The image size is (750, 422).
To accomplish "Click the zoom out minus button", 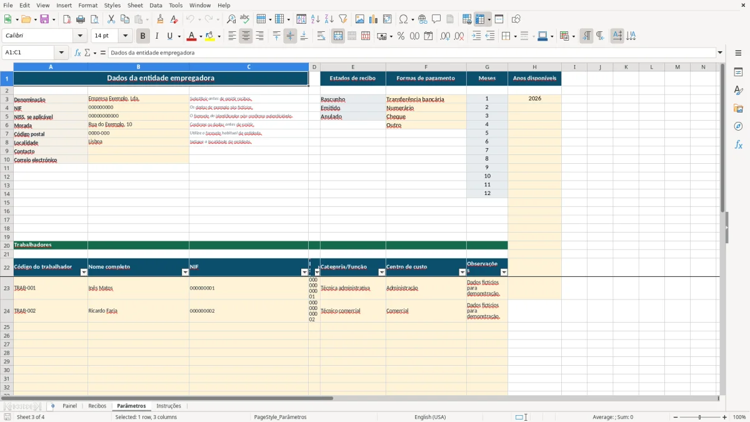I will click(676, 417).
